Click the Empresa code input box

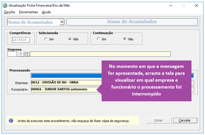point(12,54)
